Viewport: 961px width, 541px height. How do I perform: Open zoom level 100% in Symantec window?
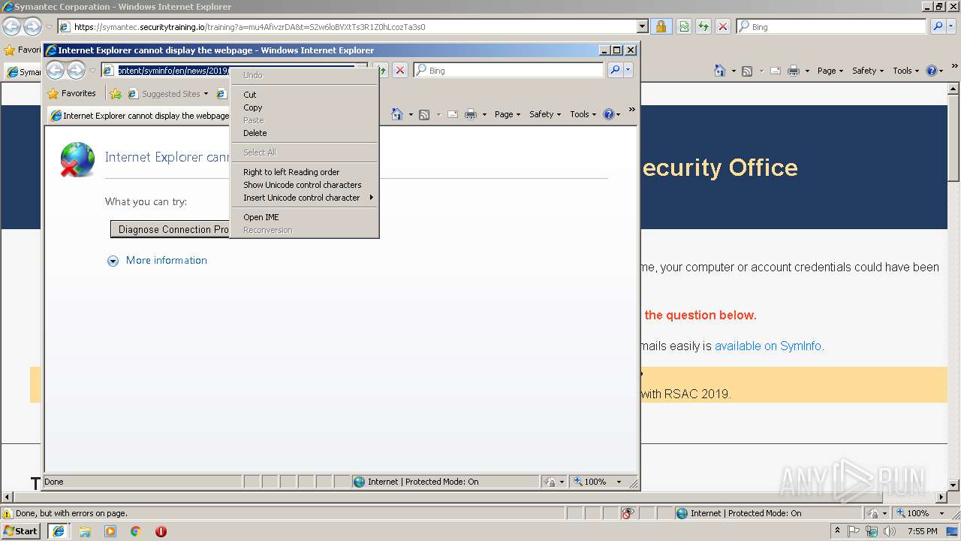click(920, 513)
